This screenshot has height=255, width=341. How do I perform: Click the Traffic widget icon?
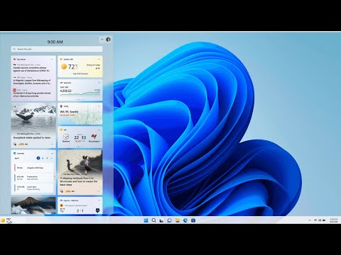pyautogui.click(x=61, y=106)
